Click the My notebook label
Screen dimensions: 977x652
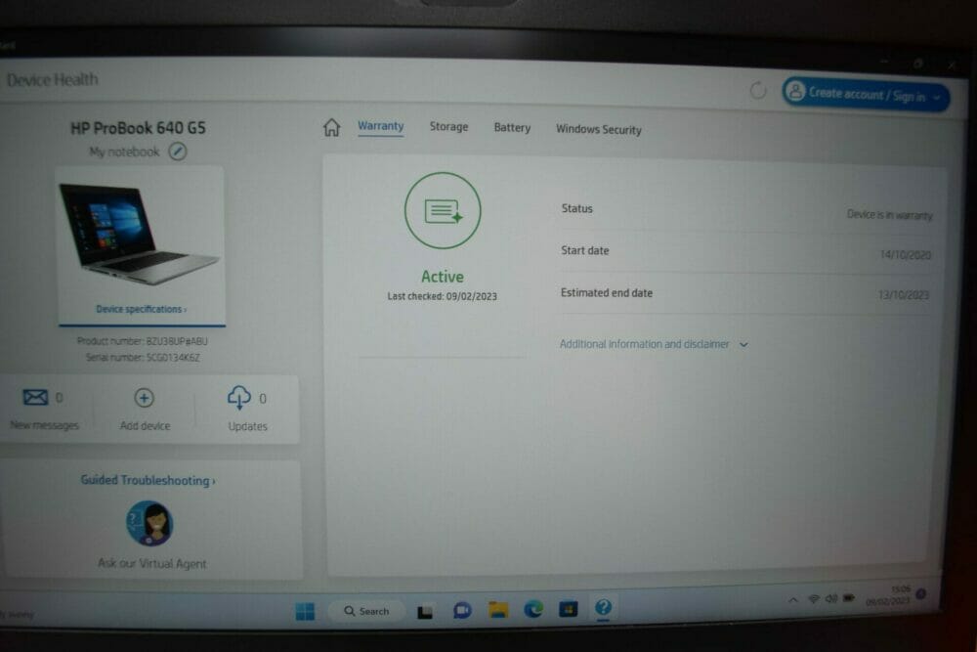click(x=124, y=152)
